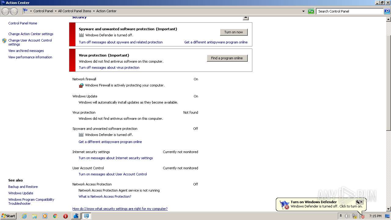Select the Action Center taskbar button

[86, 216]
